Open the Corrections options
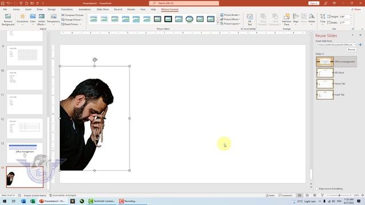Image resolution: width=365 pixels, height=205 pixels. [22, 19]
